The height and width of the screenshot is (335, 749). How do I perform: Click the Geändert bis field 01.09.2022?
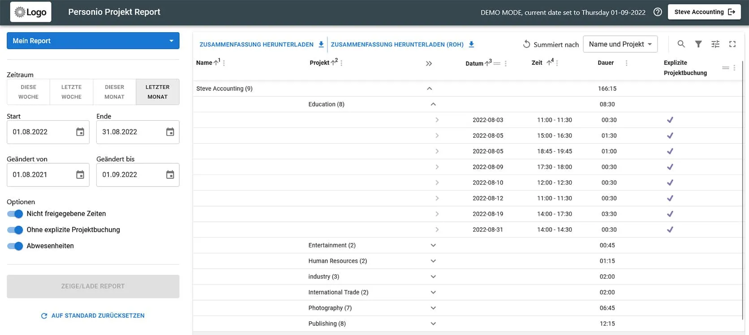coord(138,175)
